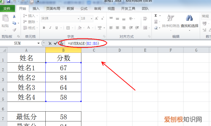Open the Font group dialog launcher

click(104, 36)
